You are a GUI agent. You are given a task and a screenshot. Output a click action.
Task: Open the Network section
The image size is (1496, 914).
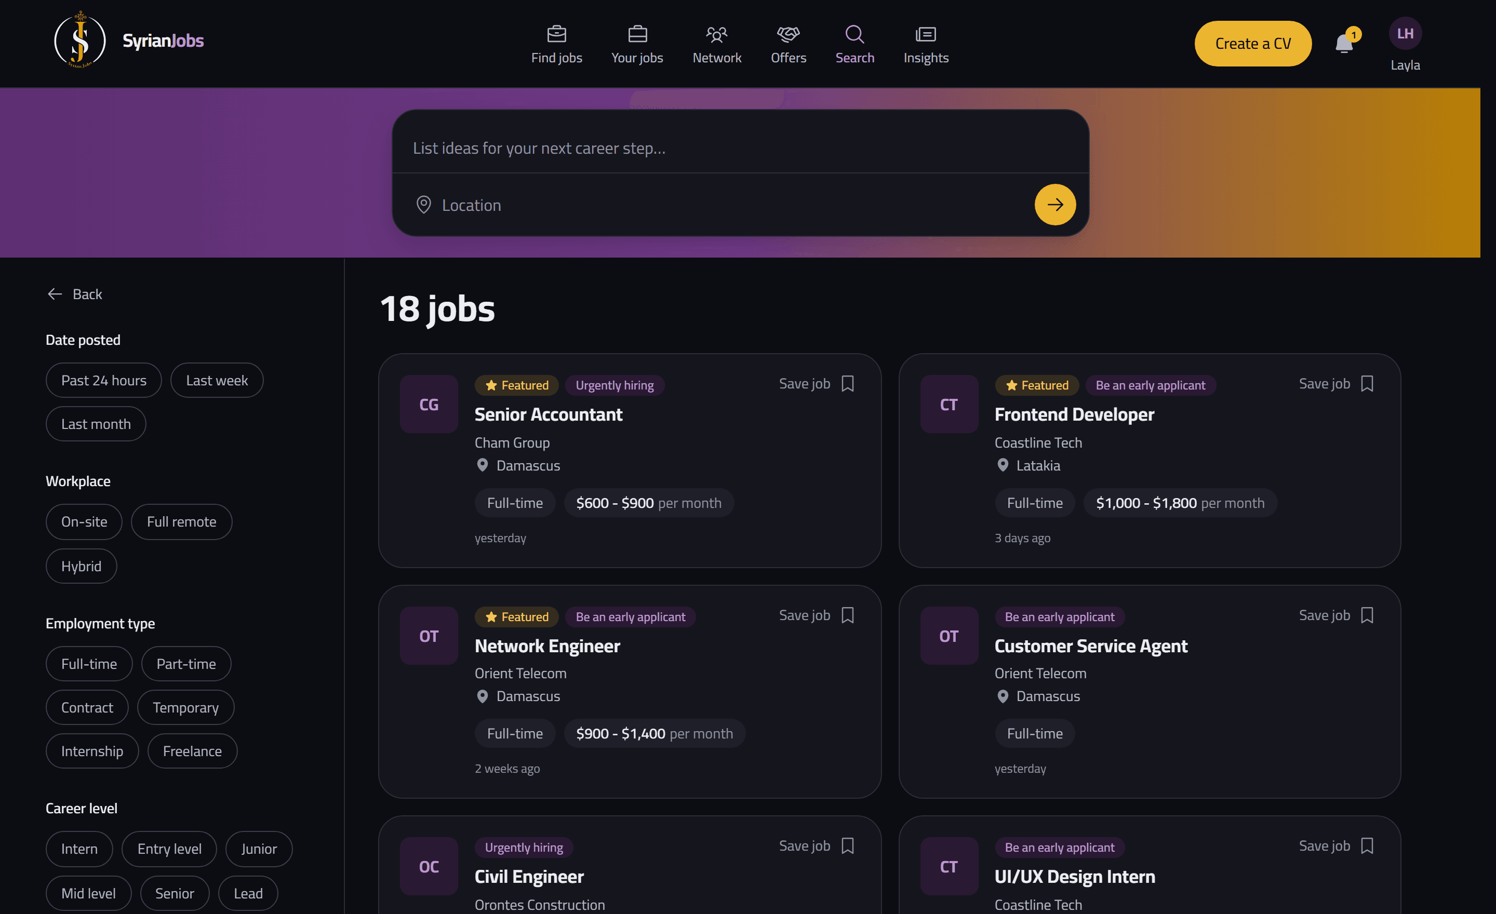(x=716, y=44)
